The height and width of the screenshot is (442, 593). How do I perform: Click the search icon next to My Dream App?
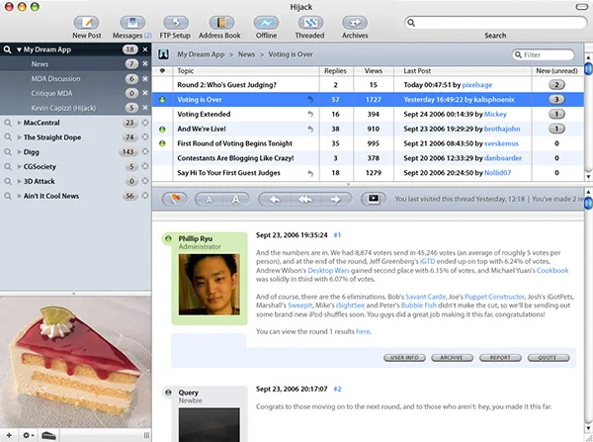point(7,49)
